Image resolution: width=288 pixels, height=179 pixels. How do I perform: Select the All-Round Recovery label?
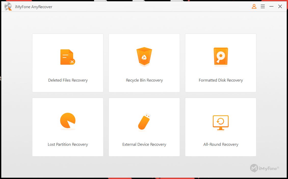221,144
